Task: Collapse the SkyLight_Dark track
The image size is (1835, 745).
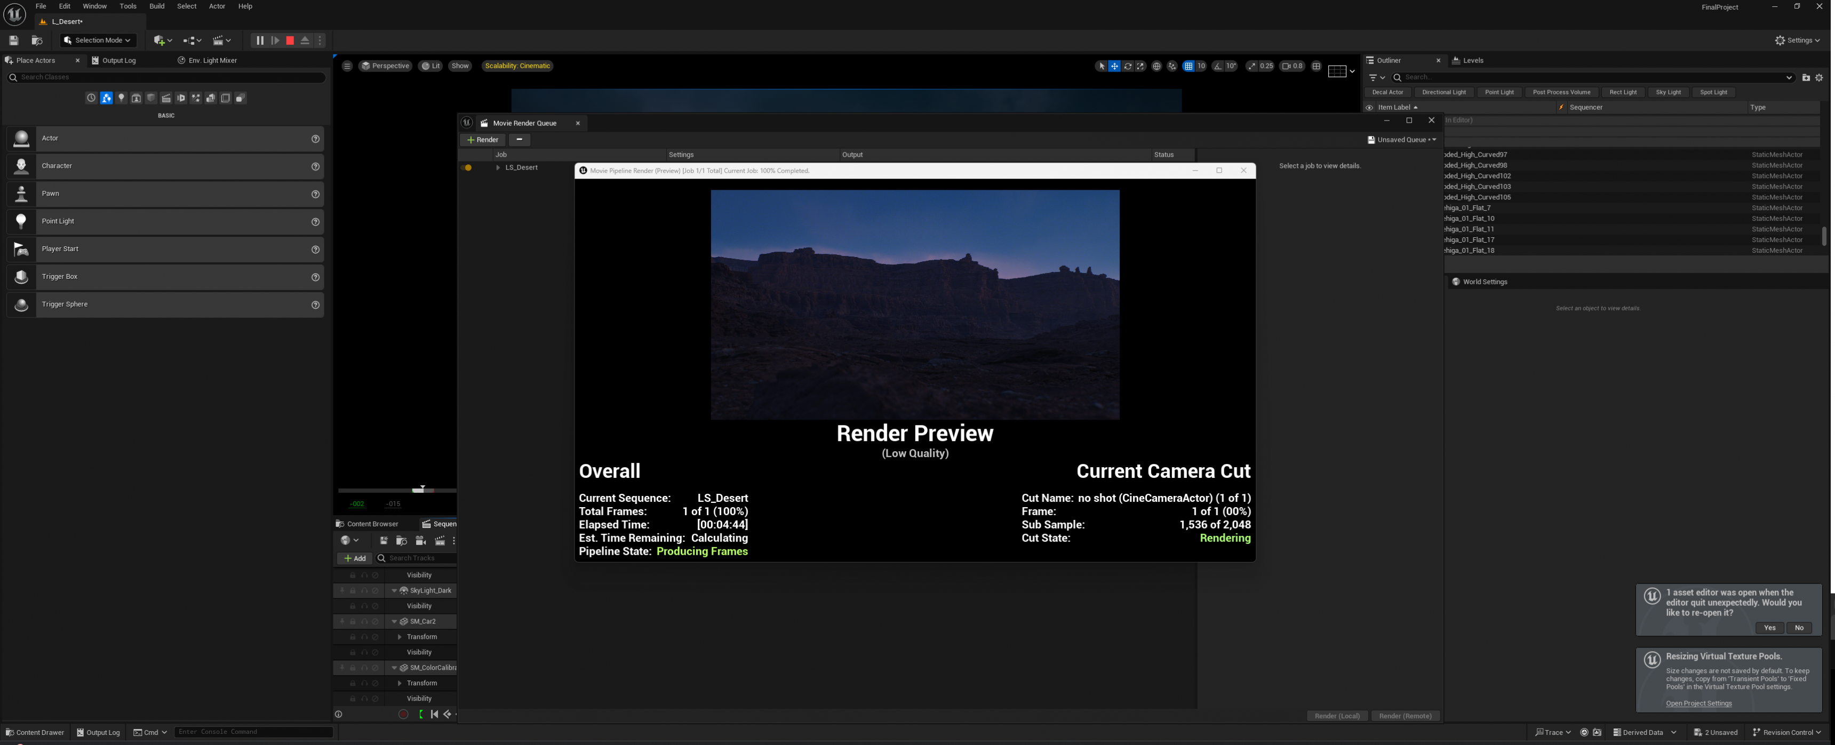Action: pos(394,591)
